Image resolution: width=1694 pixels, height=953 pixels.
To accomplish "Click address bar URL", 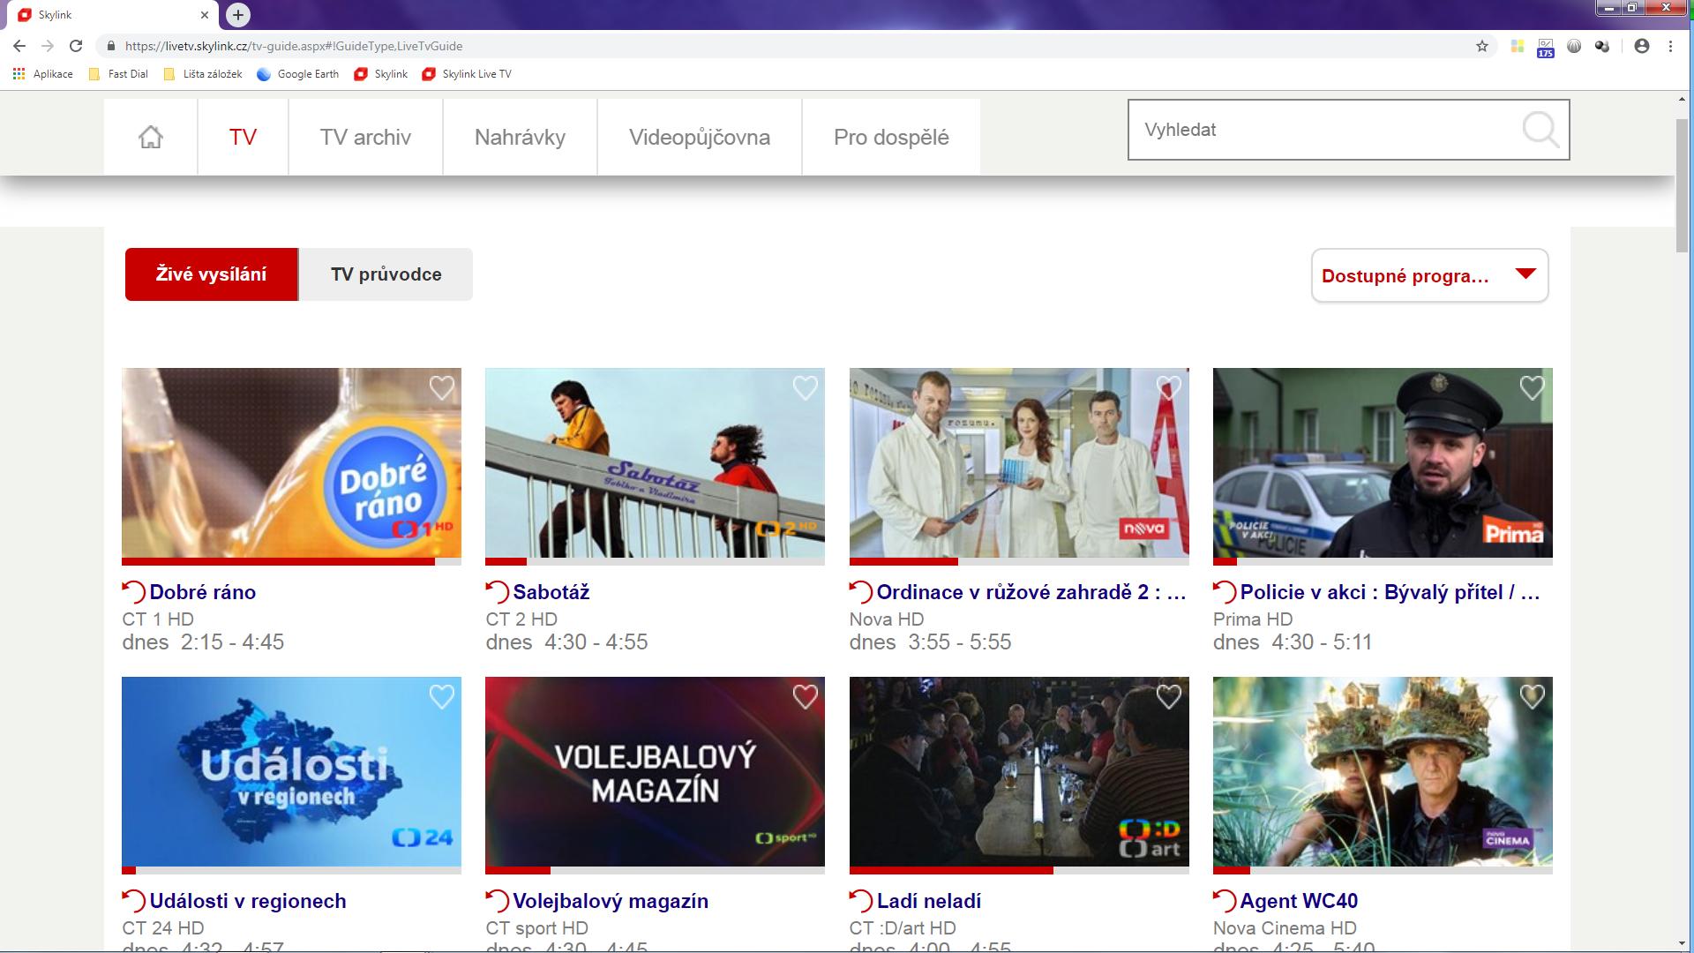I will pos(294,46).
